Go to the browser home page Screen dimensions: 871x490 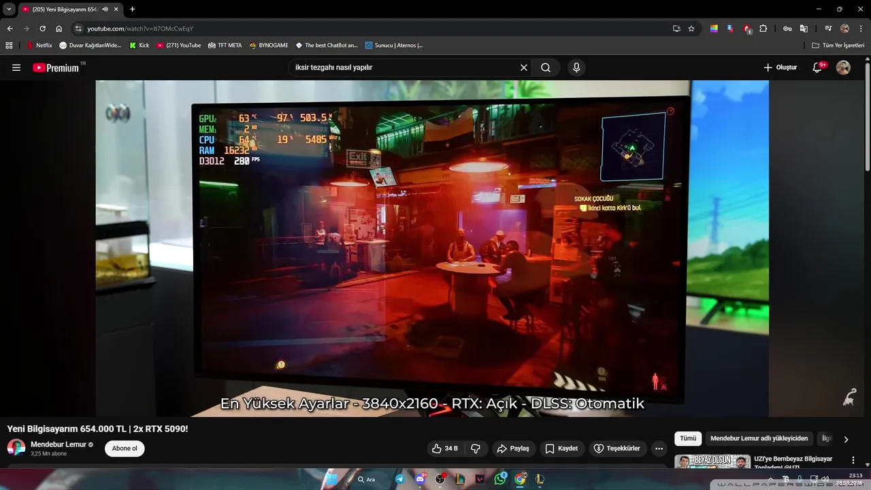[59, 29]
